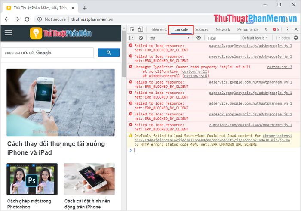Maximize the Chrome window
Image resolution: width=301 pixels, height=211 pixels.
[x=279, y=5]
